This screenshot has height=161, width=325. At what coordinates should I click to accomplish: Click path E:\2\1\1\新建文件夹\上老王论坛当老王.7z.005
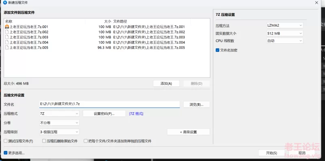tap(149, 48)
